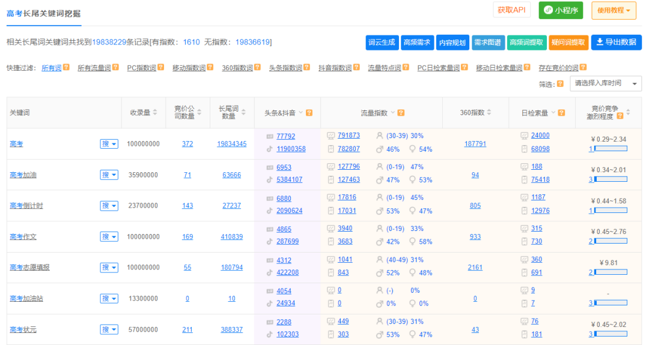The height and width of the screenshot is (345, 649).
Task: Open 搜 dropdown for 高考作文 row
Action: (109, 237)
